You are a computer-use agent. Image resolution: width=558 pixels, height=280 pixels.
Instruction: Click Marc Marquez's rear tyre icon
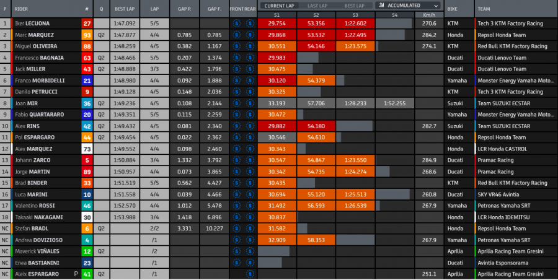click(250, 35)
